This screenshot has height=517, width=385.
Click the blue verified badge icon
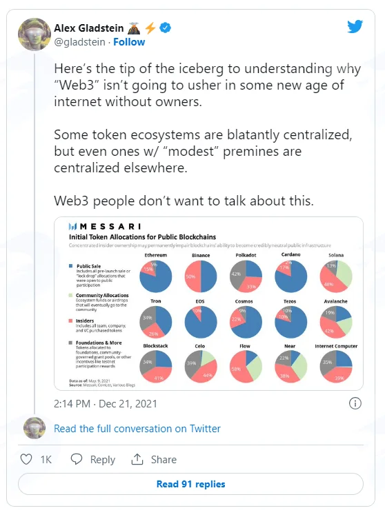click(166, 28)
